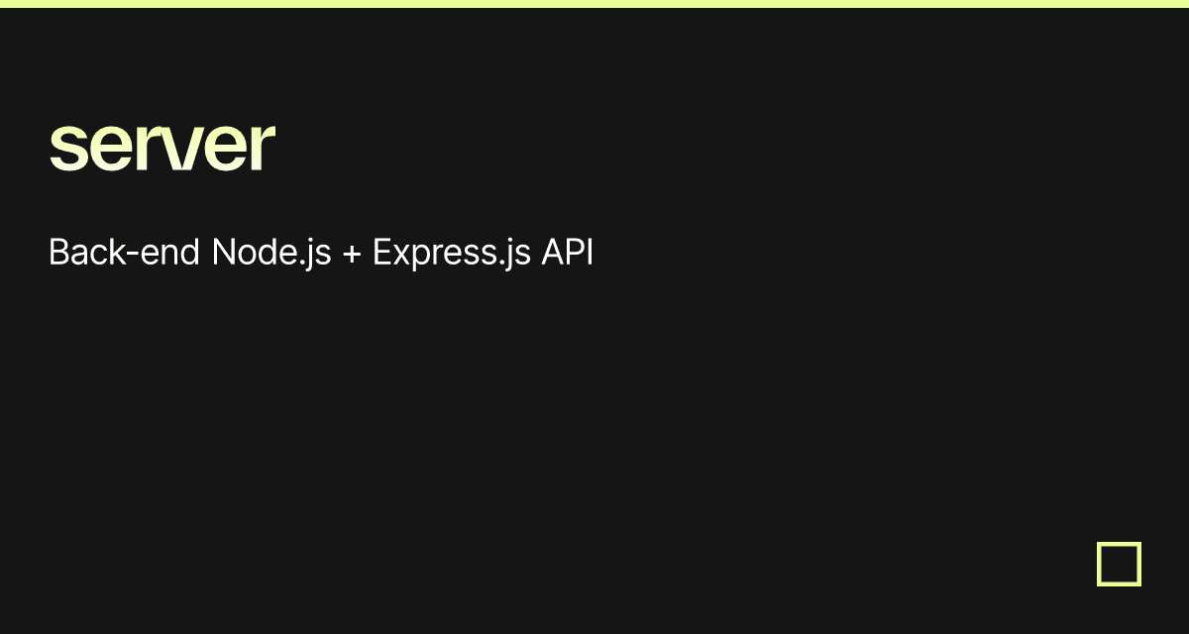Viewport: 1189px width, 634px height.
Task: Click the 'Back-end' word in description
Action: (x=126, y=254)
